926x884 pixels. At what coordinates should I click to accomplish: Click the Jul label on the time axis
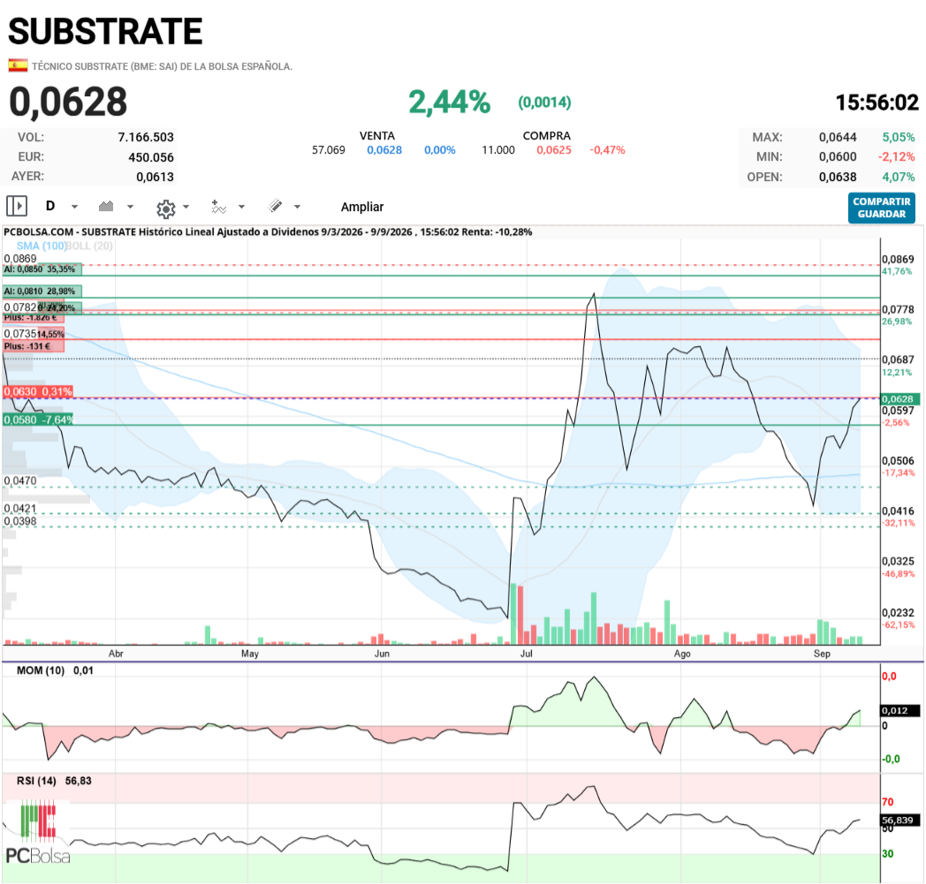[x=527, y=654]
